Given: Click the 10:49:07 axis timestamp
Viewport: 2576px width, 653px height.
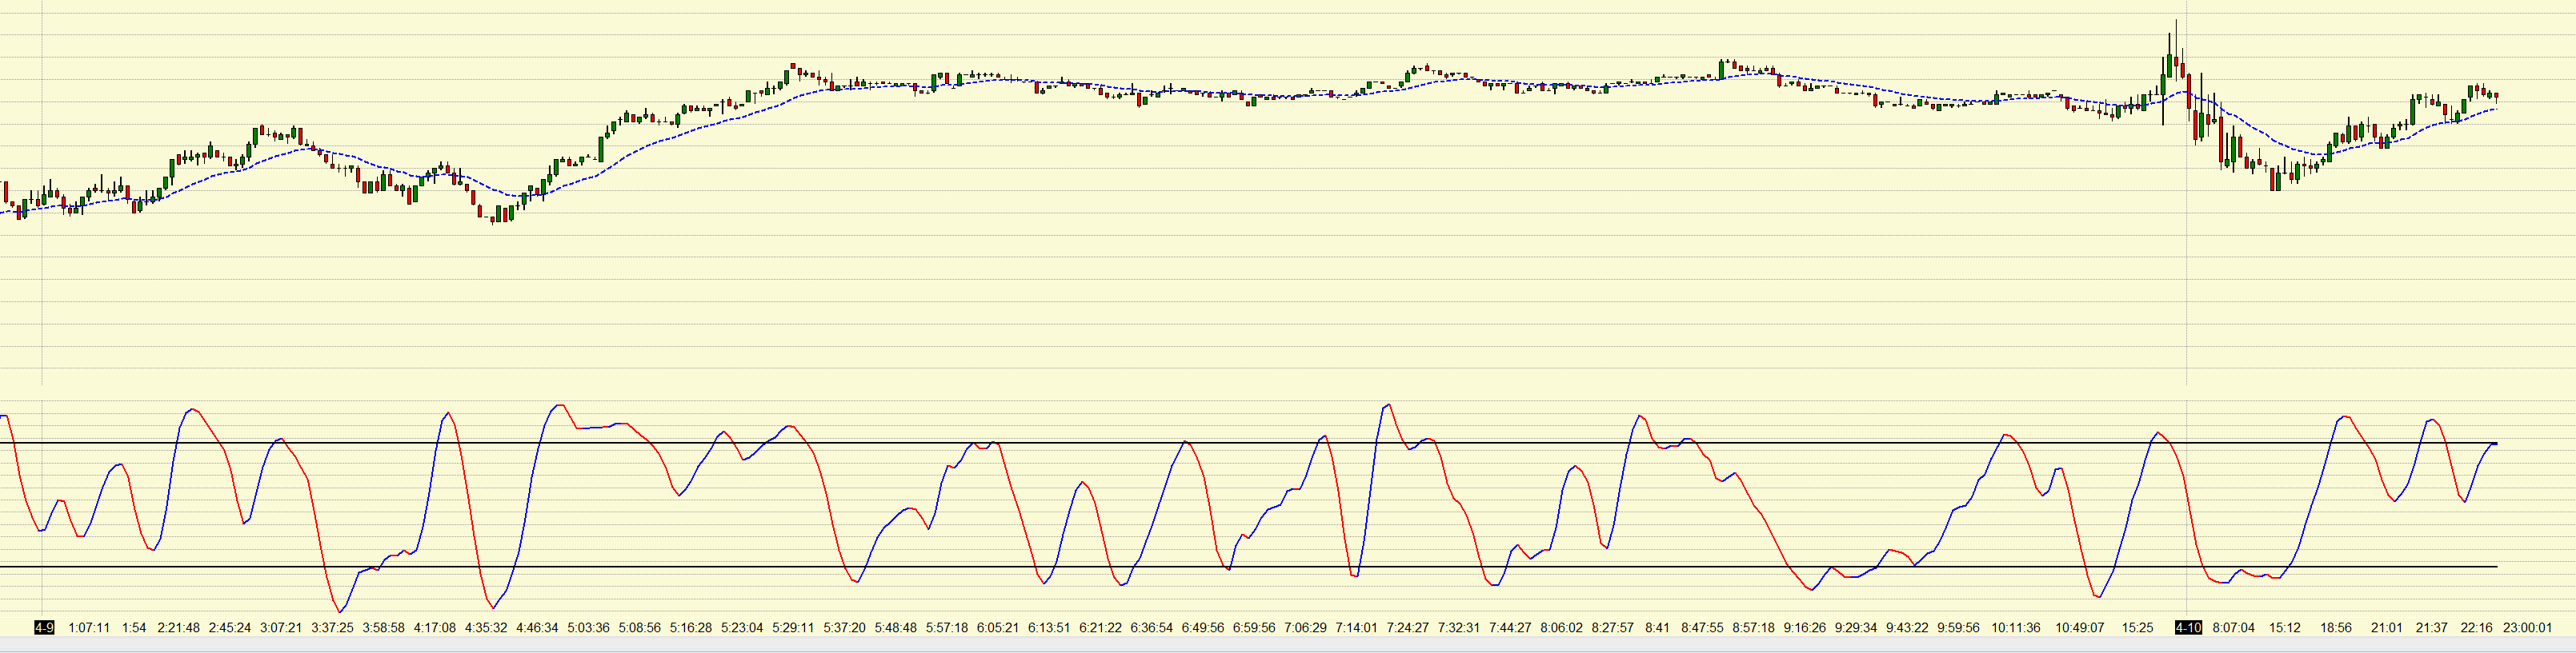Looking at the screenshot, I should [x=2079, y=628].
